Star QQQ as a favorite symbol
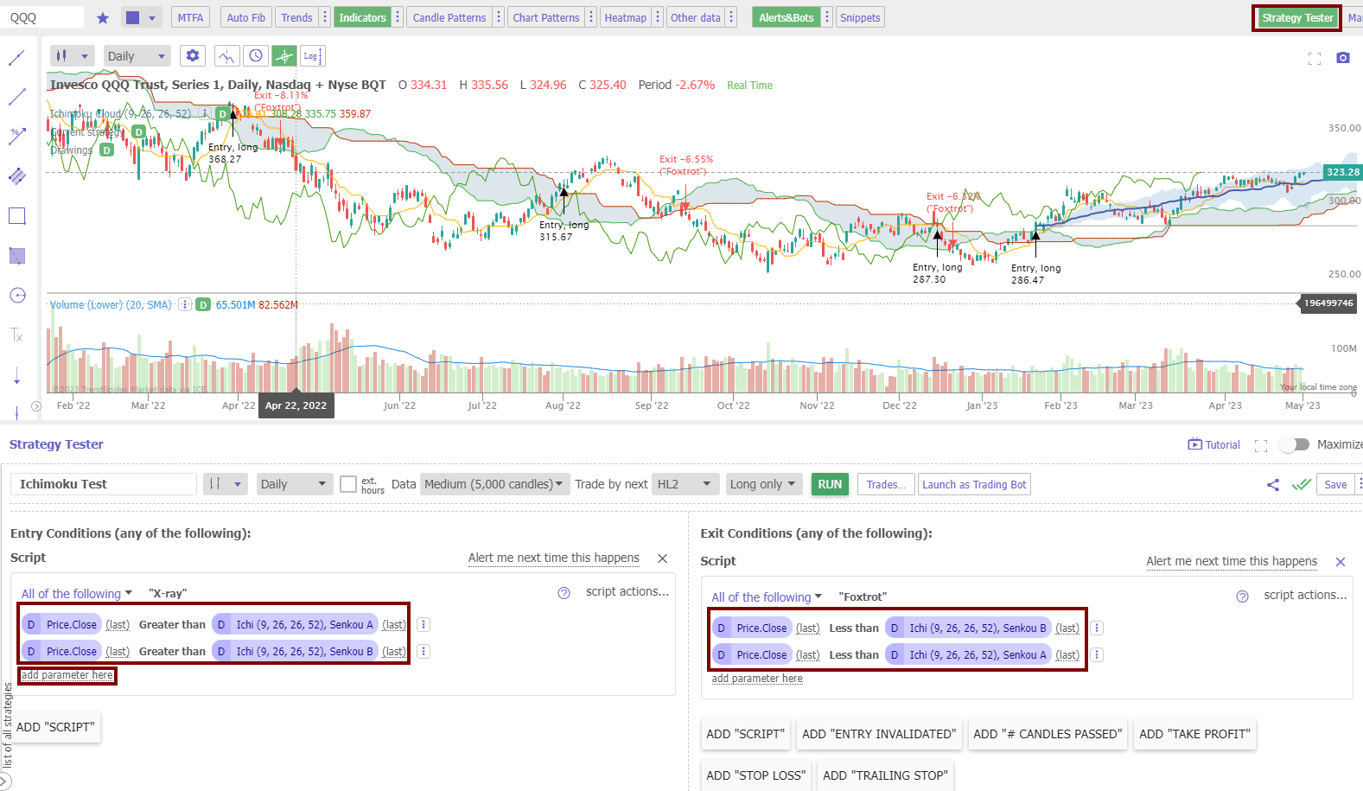Screen dimensions: 1363x791 pyautogui.click(x=103, y=18)
